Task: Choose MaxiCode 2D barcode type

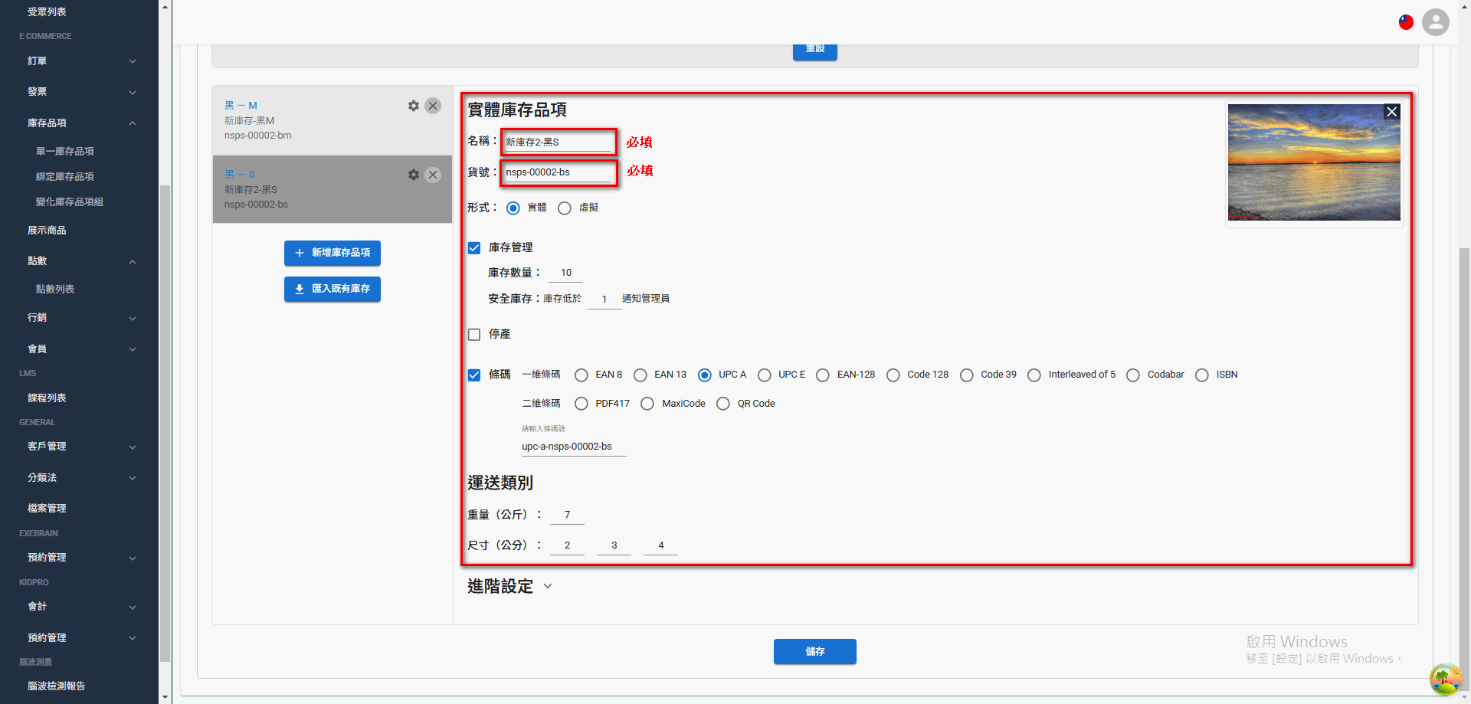Action: [647, 404]
